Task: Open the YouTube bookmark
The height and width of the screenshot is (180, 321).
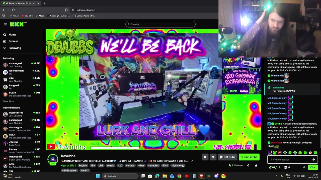Action: pos(27,16)
